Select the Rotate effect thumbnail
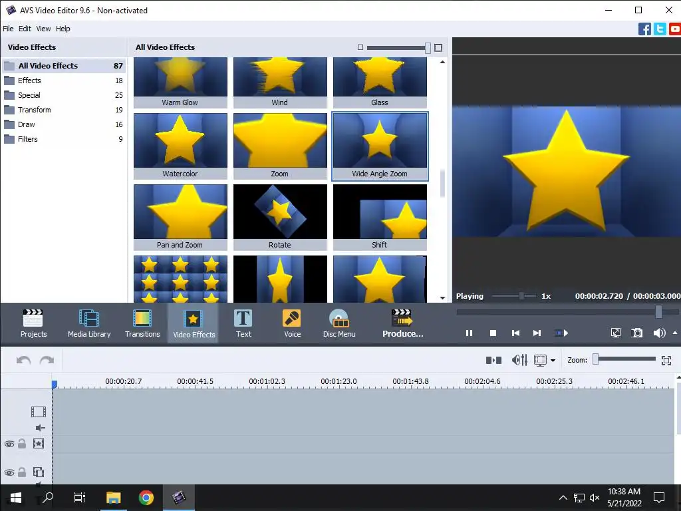The image size is (681, 511). click(x=280, y=218)
